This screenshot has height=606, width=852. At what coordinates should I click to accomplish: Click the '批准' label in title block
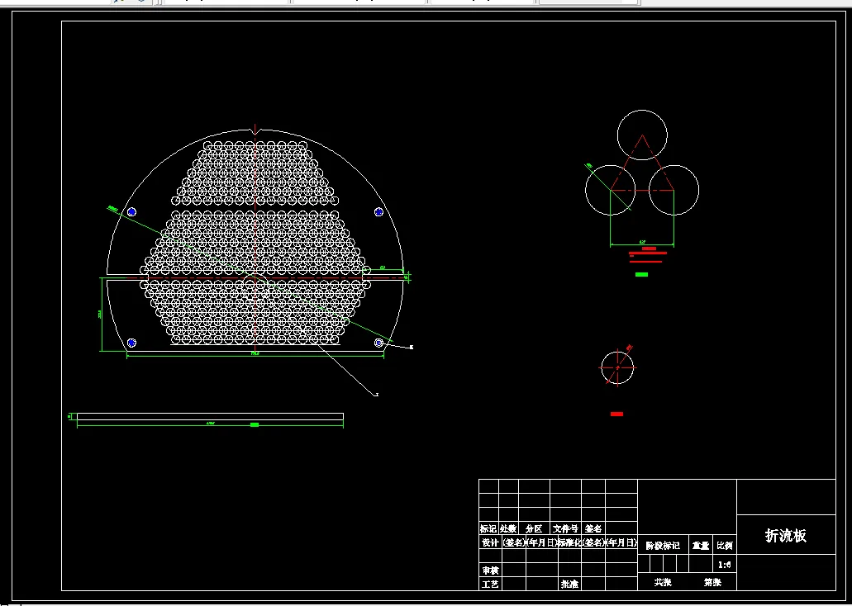[569, 585]
